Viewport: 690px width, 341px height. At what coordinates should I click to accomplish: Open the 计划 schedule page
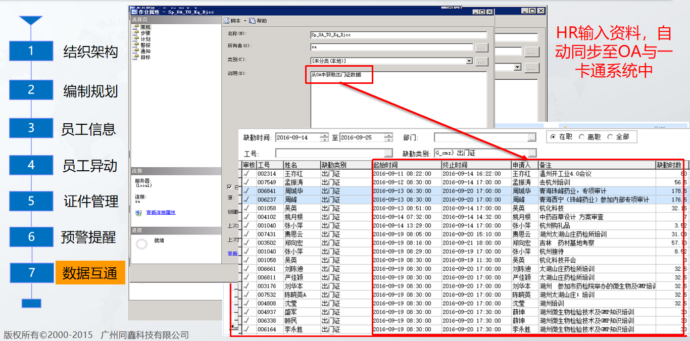click(x=145, y=39)
